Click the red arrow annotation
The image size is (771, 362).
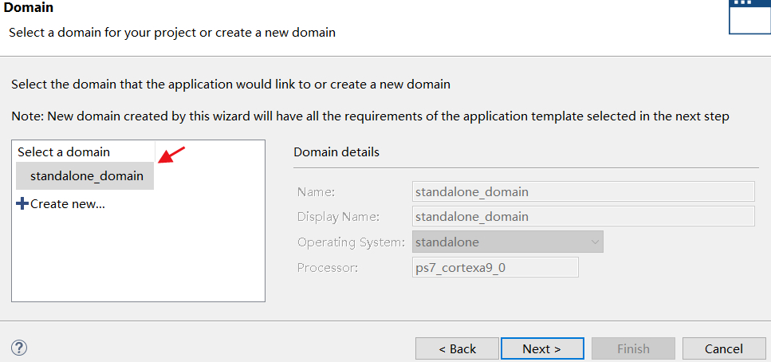tap(172, 154)
